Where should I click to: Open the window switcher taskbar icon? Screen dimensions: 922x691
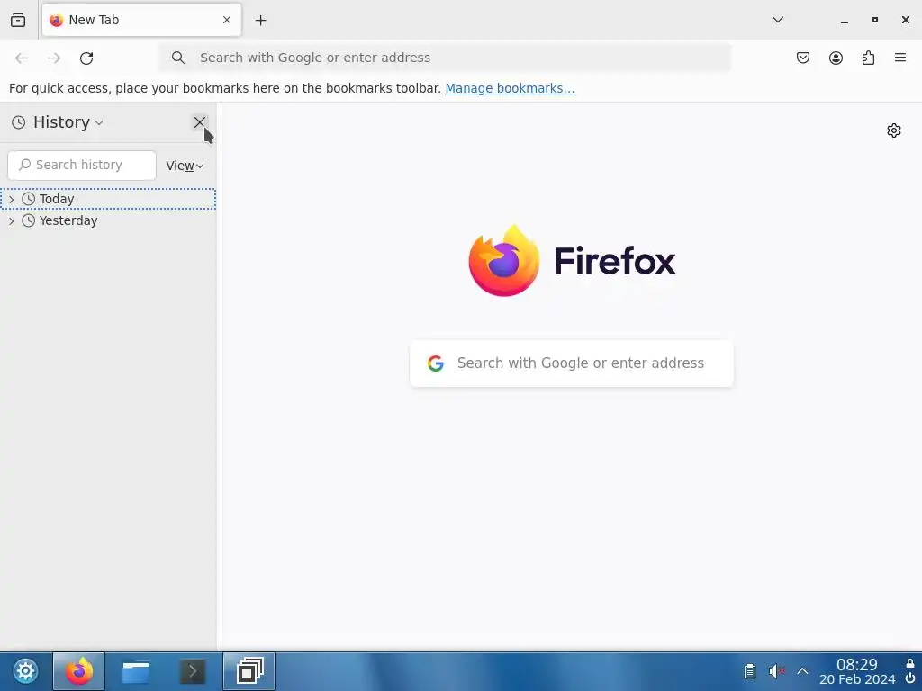[x=249, y=671]
